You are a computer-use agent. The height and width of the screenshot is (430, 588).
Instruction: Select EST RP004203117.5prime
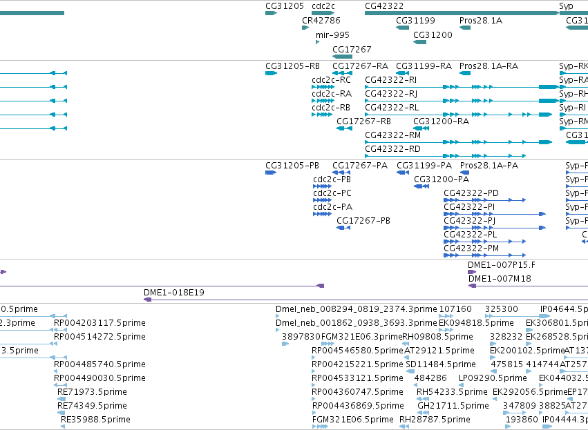(x=99, y=323)
